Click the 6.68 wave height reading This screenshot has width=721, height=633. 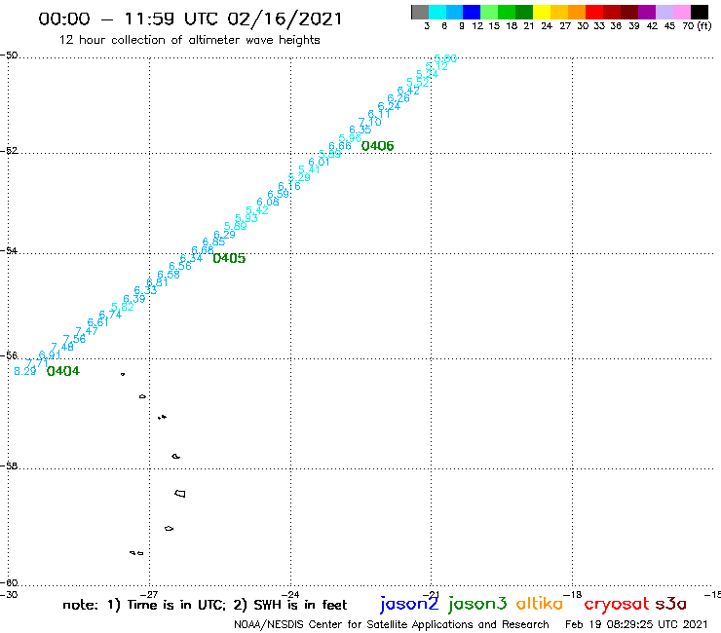203,250
